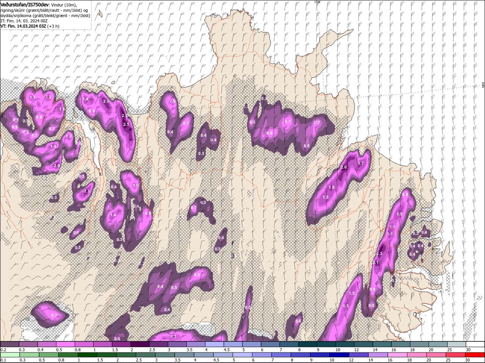Image resolution: width=485 pixels, height=363 pixels.
Task: Select the lower legend swatch between 4 and 4.5
Action: 204,355
